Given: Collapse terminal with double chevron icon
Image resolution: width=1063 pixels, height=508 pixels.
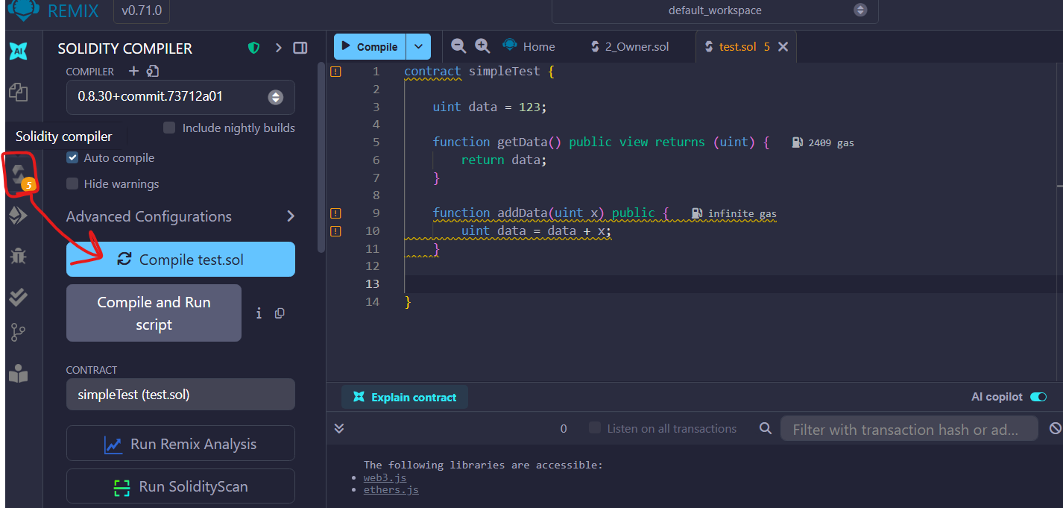Looking at the screenshot, I should click(339, 428).
